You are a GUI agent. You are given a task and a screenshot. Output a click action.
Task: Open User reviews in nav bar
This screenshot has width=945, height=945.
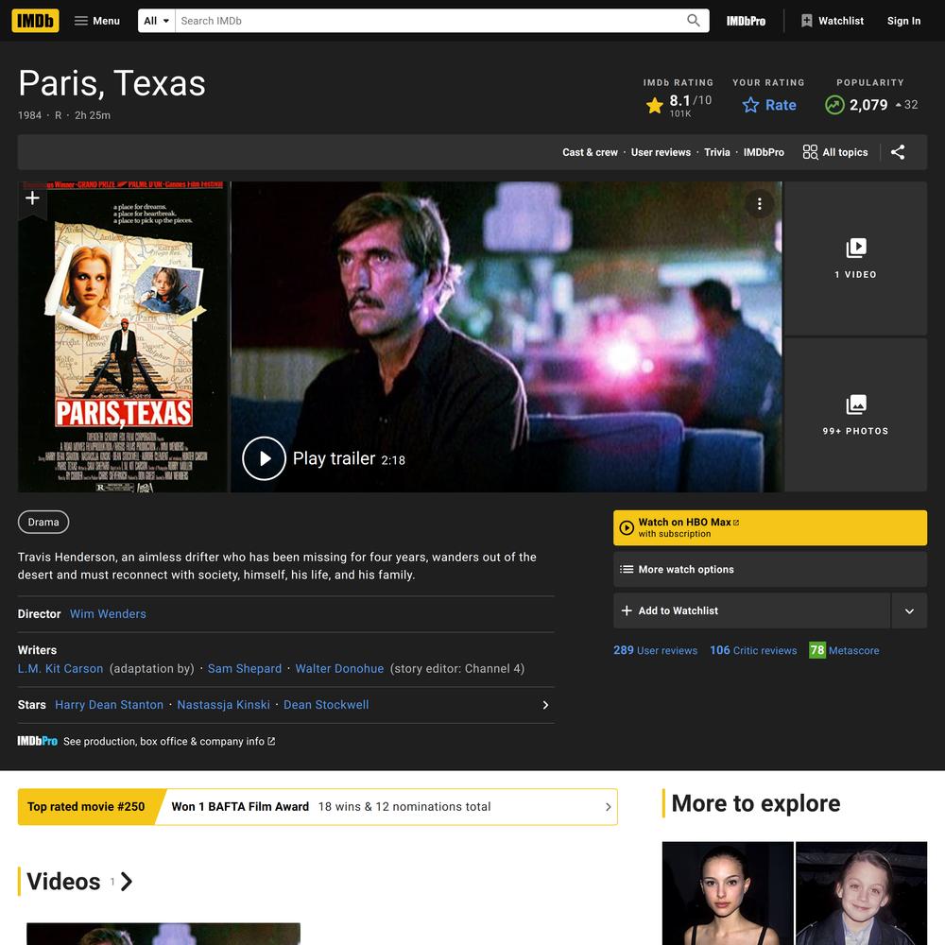661,152
